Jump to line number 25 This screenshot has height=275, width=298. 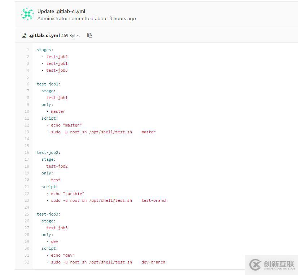[27, 214]
